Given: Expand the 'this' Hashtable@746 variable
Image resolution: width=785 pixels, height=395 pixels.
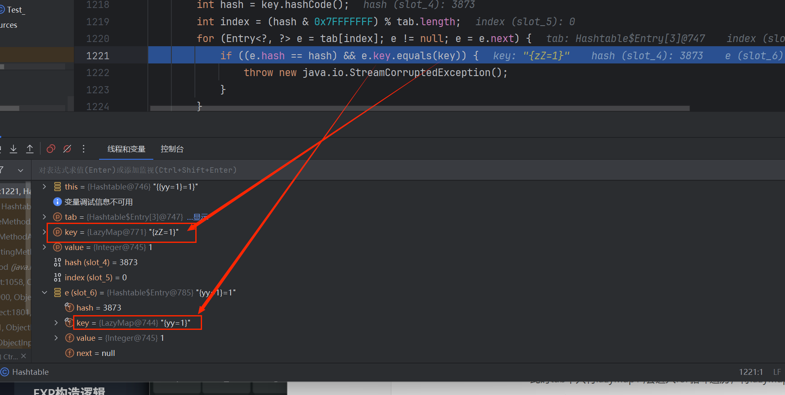Looking at the screenshot, I should click(45, 187).
